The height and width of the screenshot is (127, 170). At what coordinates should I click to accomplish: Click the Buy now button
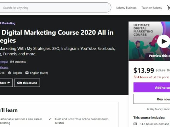point(152,99)
